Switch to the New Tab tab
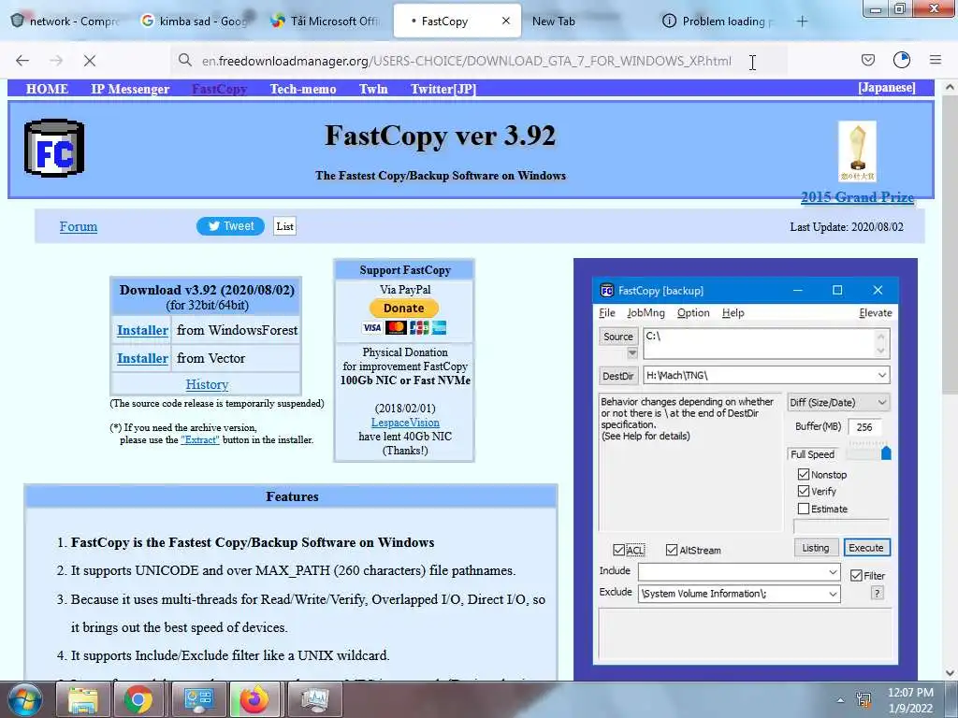958x718 pixels. coord(554,22)
